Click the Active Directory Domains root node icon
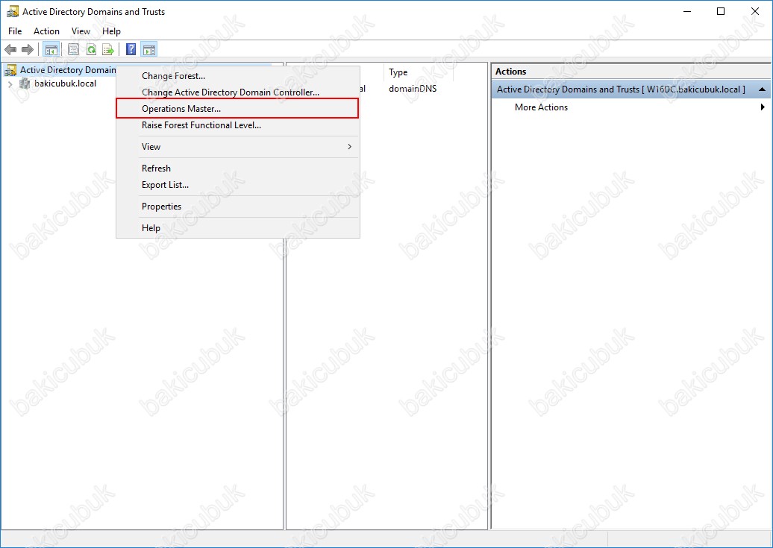Image resolution: width=773 pixels, height=548 pixels. coord(10,71)
